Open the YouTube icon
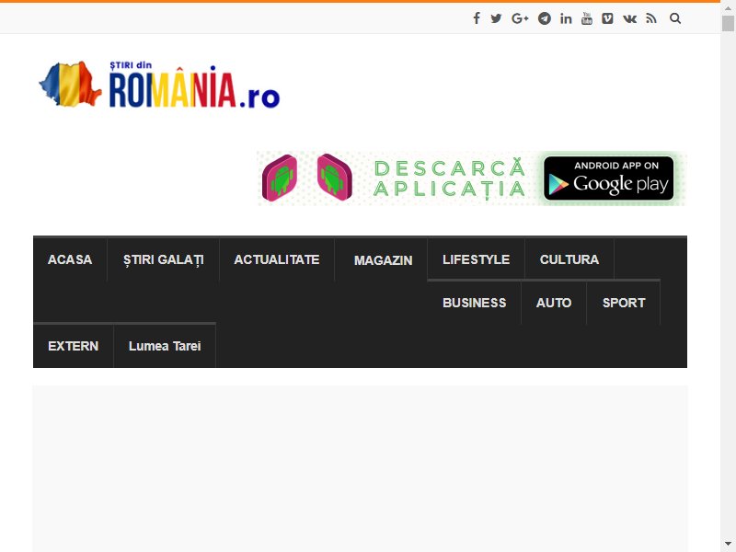The width and height of the screenshot is (736, 552). tap(587, 18)
